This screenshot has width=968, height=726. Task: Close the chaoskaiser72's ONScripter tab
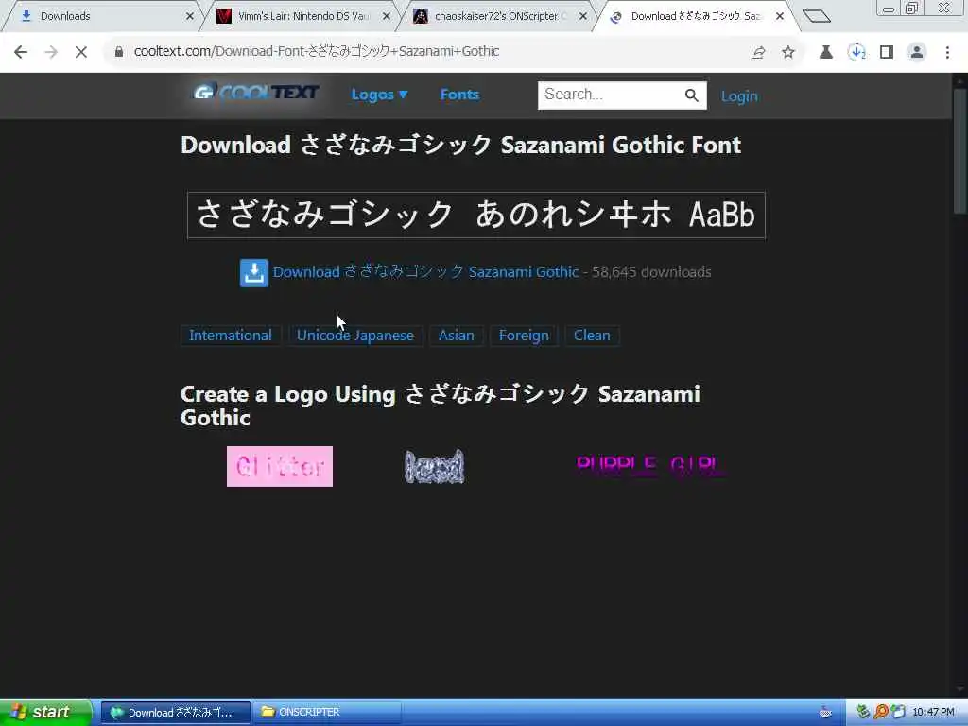click(582, 16)
